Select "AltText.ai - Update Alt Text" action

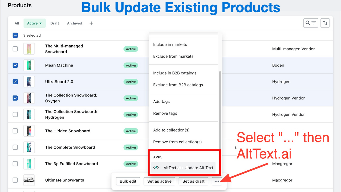[188, 168]
